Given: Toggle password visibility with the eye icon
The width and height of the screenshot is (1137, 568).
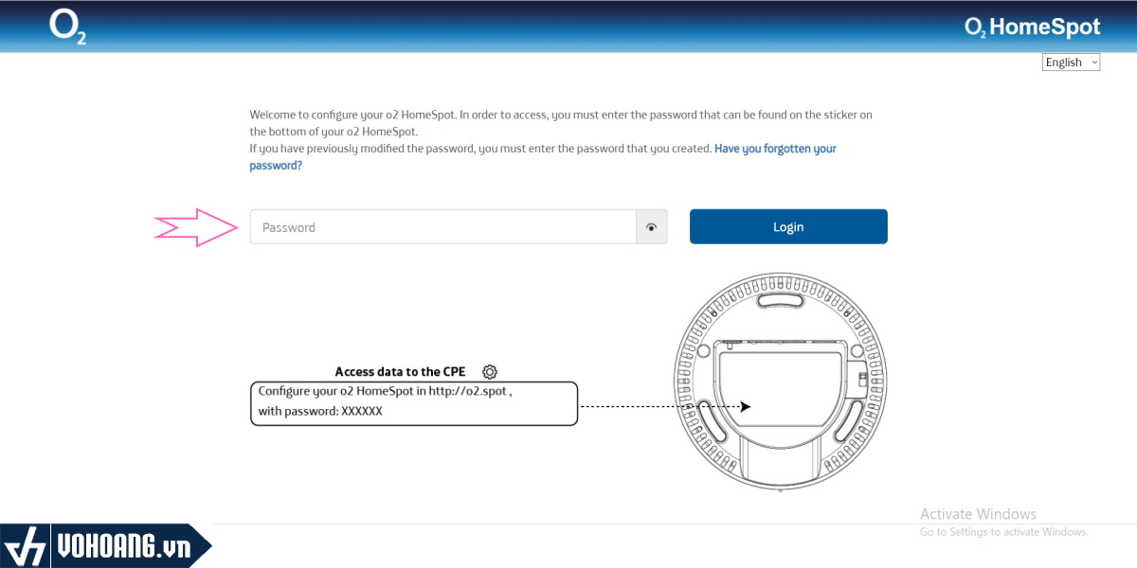Looking at the screenshot, I should (x=651, y=227).
